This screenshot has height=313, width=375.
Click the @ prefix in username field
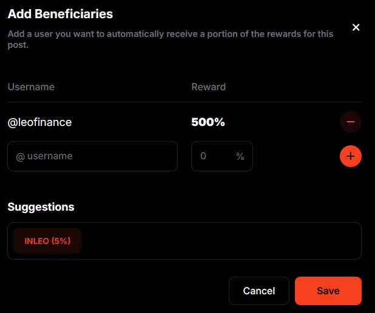pos(20,156)
